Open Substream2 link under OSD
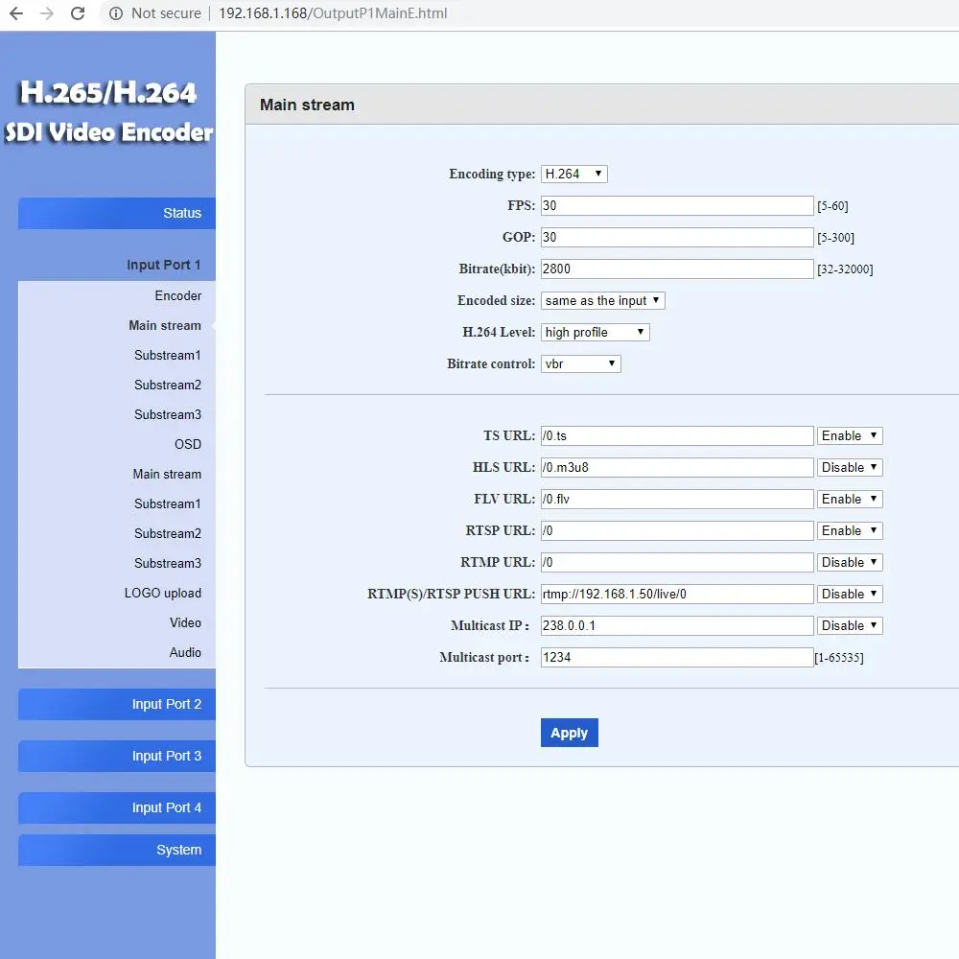This screenshot has height=959, width=959. pos(168,533)
